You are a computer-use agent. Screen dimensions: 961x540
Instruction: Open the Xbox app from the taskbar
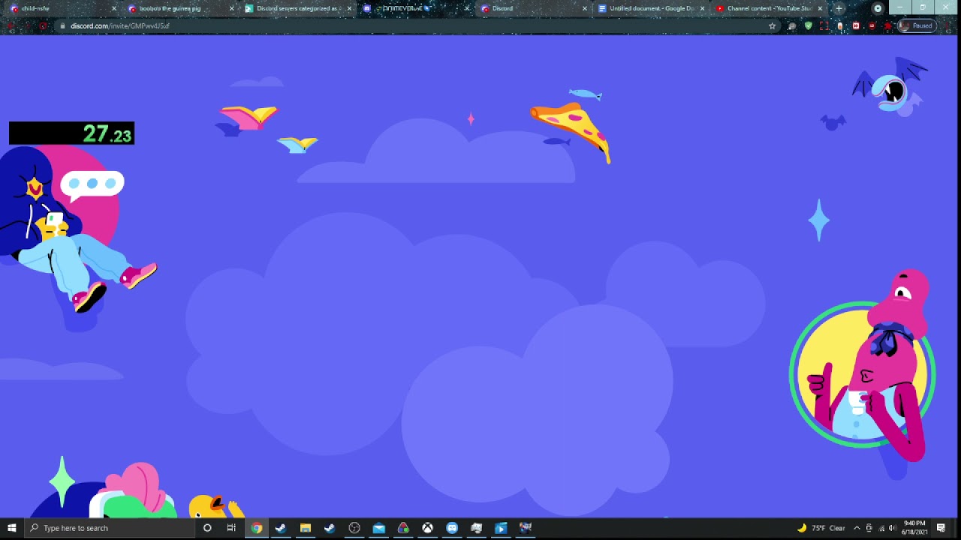[427, 528]
